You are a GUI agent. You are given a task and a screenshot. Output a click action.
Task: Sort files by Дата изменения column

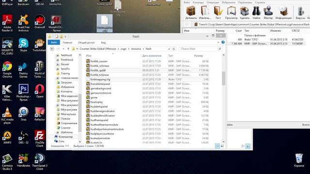click(x=152, y=56)
